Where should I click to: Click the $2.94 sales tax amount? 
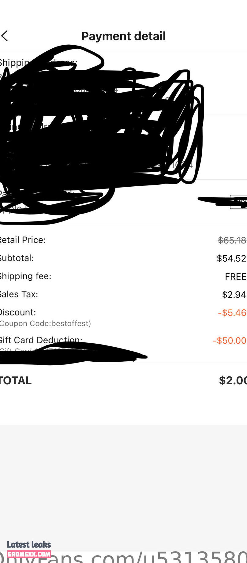(x=234, y=295)
